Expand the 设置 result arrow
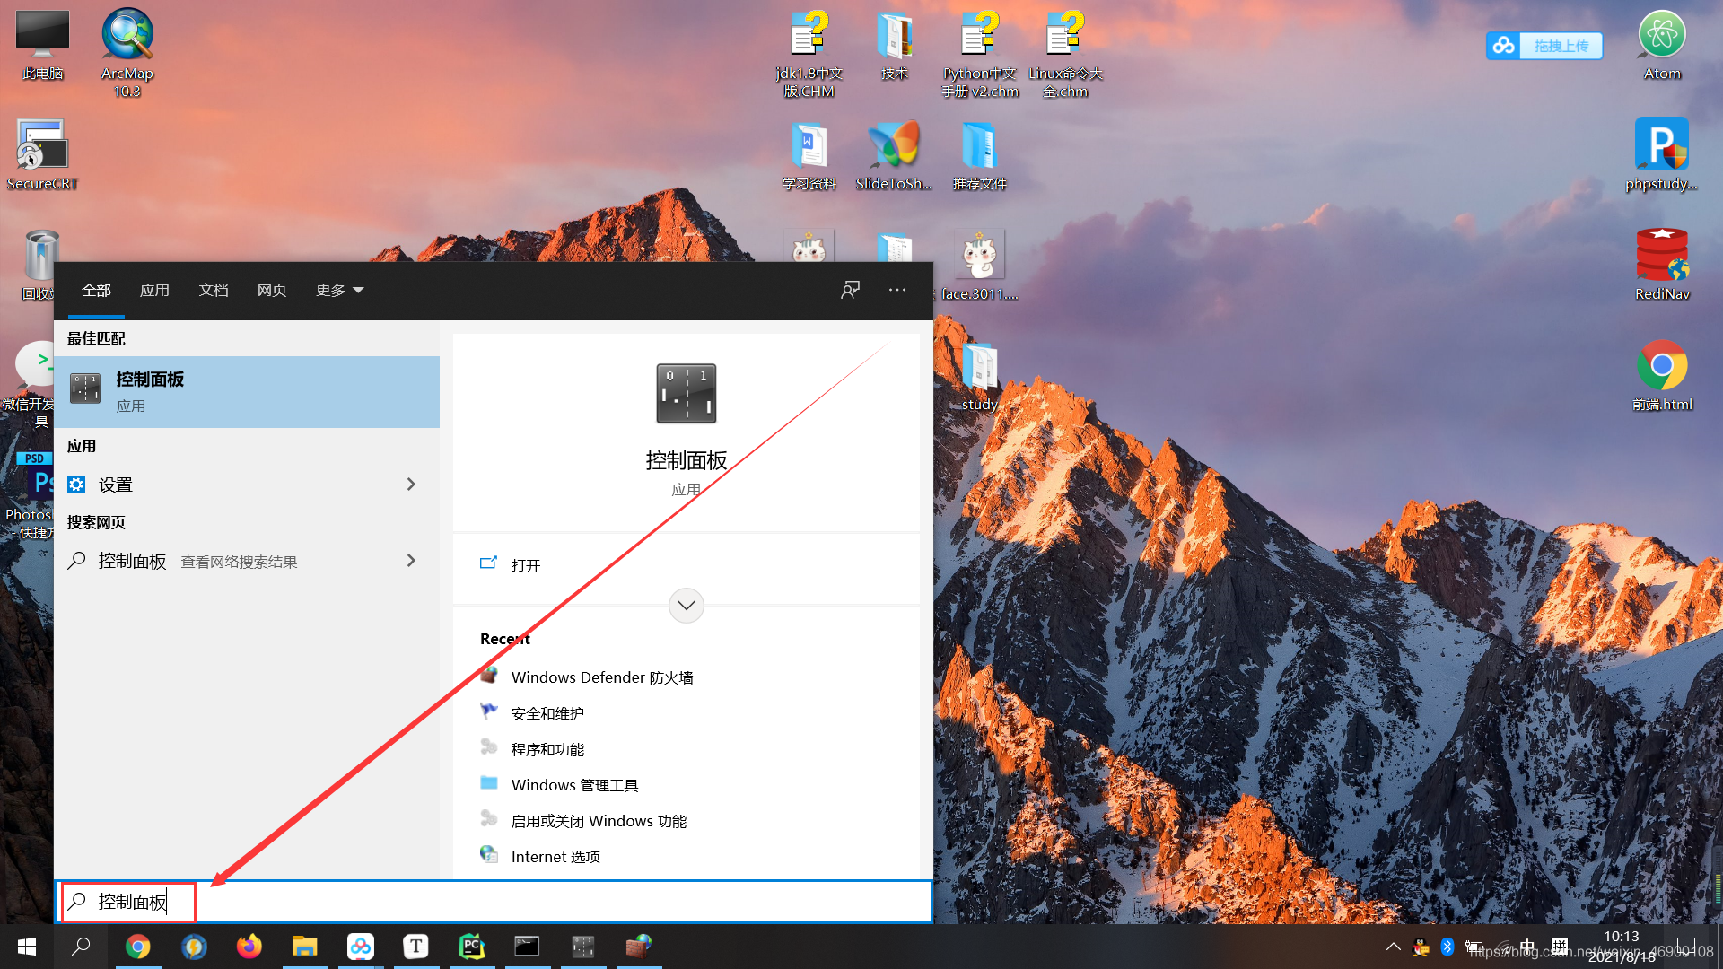 click(411, 484)
